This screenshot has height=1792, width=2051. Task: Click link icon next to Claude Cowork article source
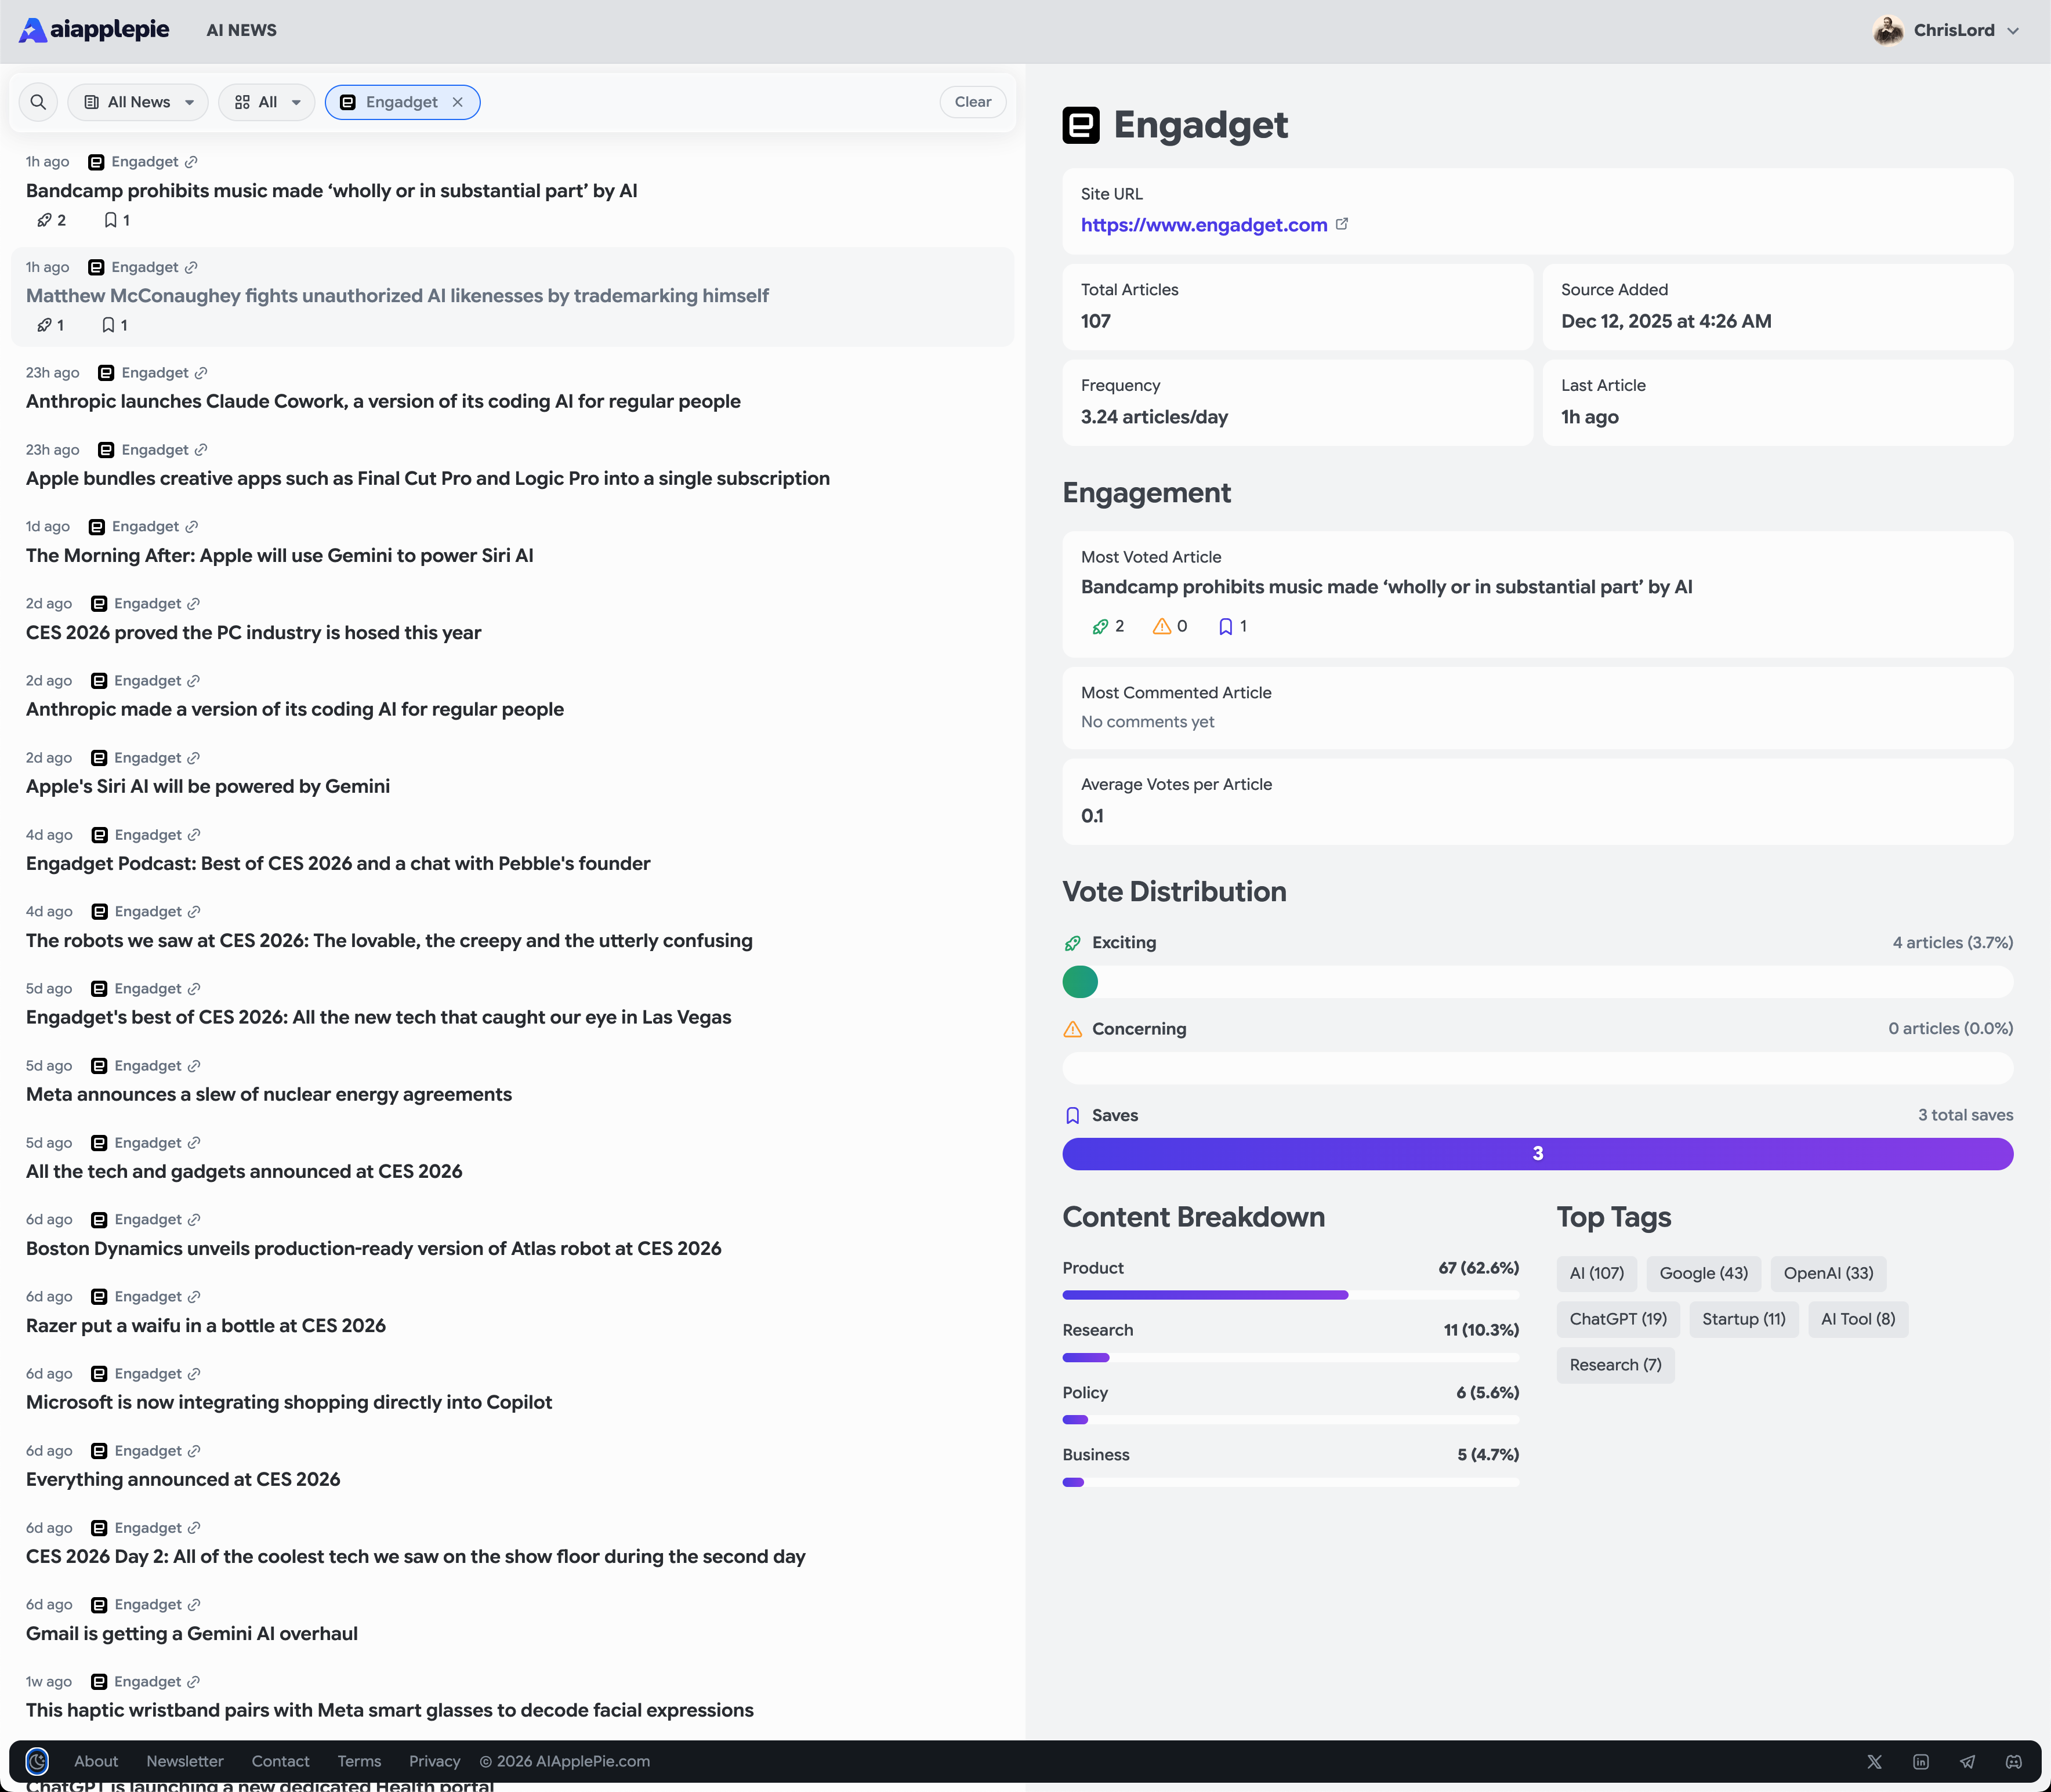click(x=201, y=373)
